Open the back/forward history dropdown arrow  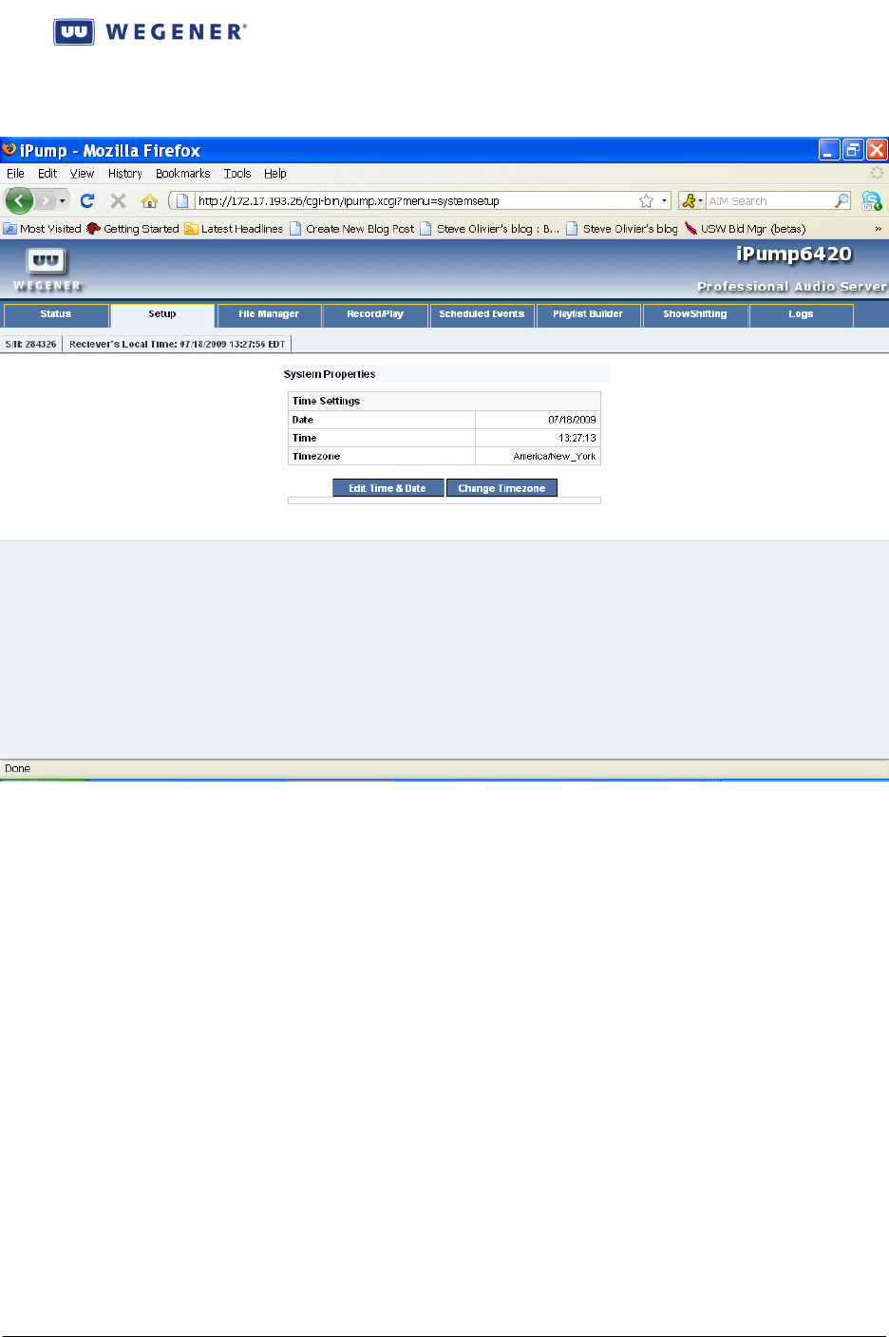pos(63,201)
